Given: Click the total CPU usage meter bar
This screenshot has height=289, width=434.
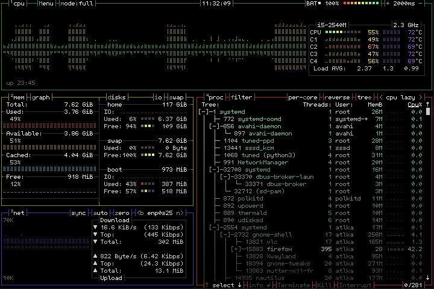Looking at the screenshot, I should click(343, 33).
